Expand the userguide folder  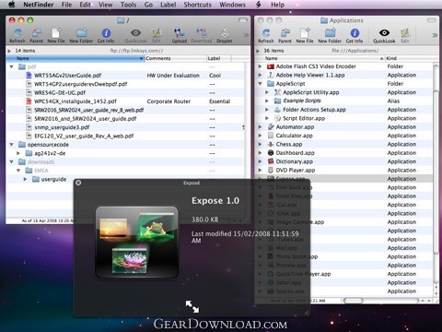(25, 179)
